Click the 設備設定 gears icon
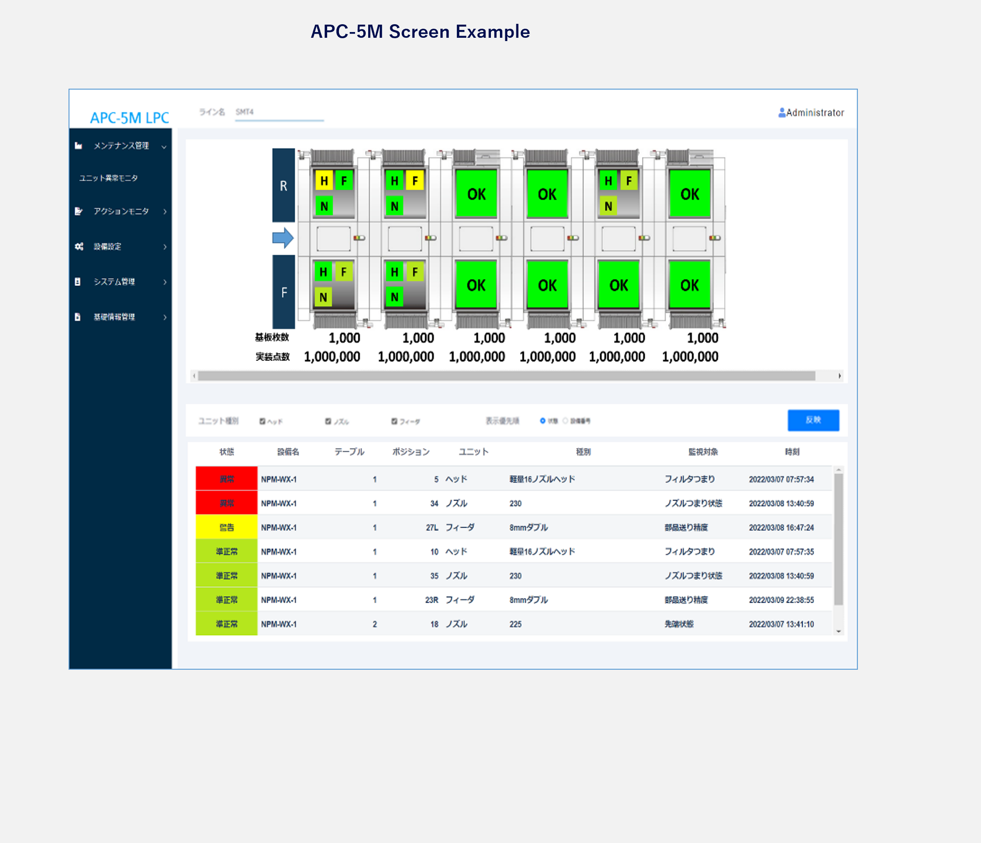 point(79,246)
